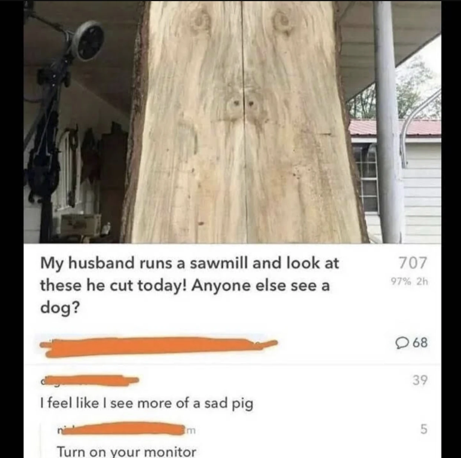Image resolution: width=461 pixels, height=458 pixels.
Task: Open the post title about sawmill dog
Action: pyautogui.click(x=189, y=285)
